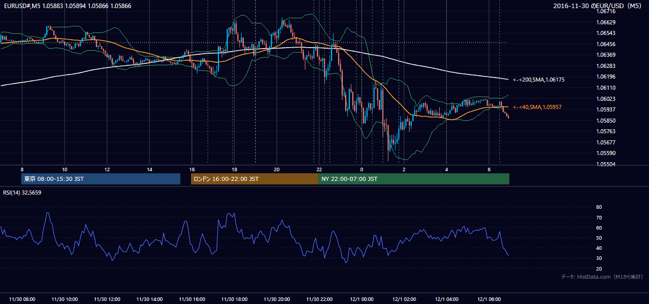Viewport: 649px width, 304px height.
Task: Click price axis value 1.05937
Action: click(606, 109)
